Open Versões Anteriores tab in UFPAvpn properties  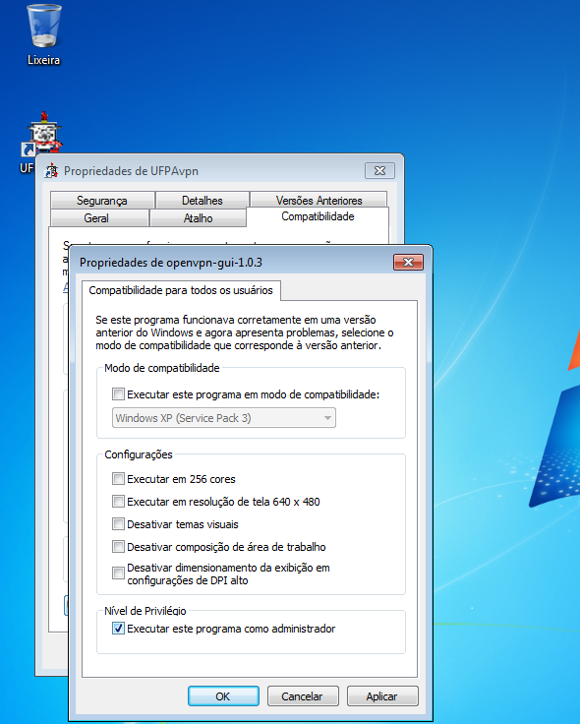[319, 201]
